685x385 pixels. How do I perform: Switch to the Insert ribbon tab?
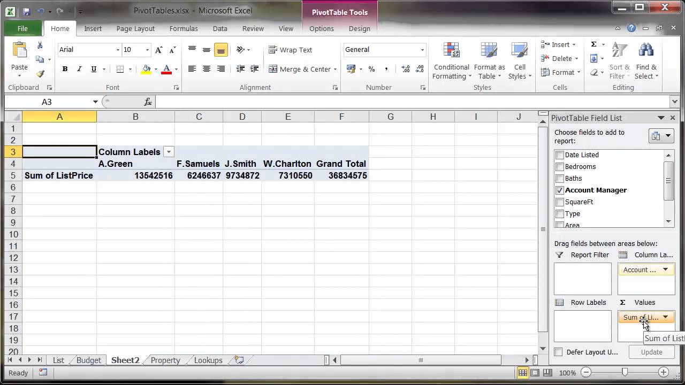pyautogui.click(x=93, y=28)
